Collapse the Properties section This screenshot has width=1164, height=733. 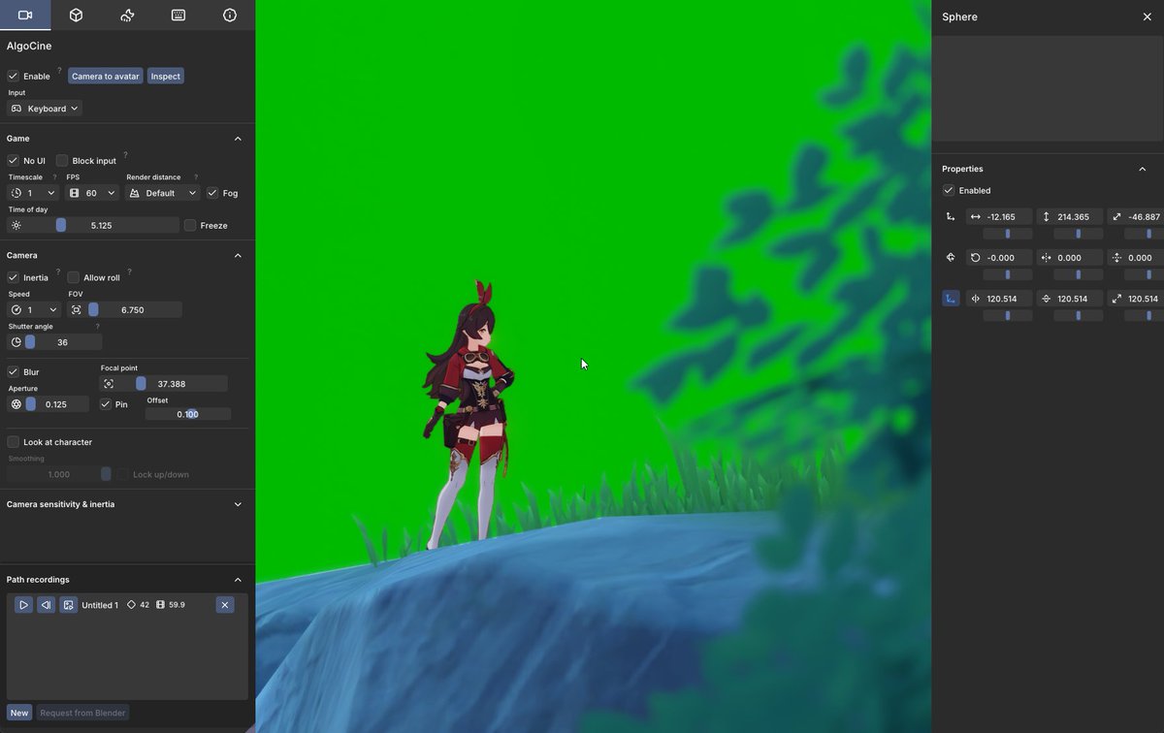pos(1142,169)
